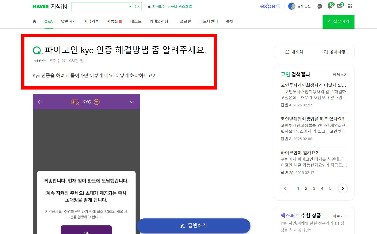Open the 룰렛 menu item

pyautogui.click(x=230, y=21)
